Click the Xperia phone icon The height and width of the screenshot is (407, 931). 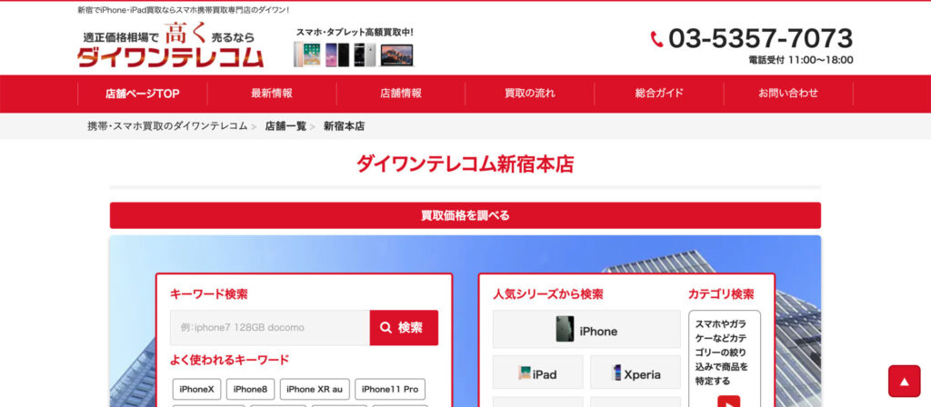tap(617, 372)
